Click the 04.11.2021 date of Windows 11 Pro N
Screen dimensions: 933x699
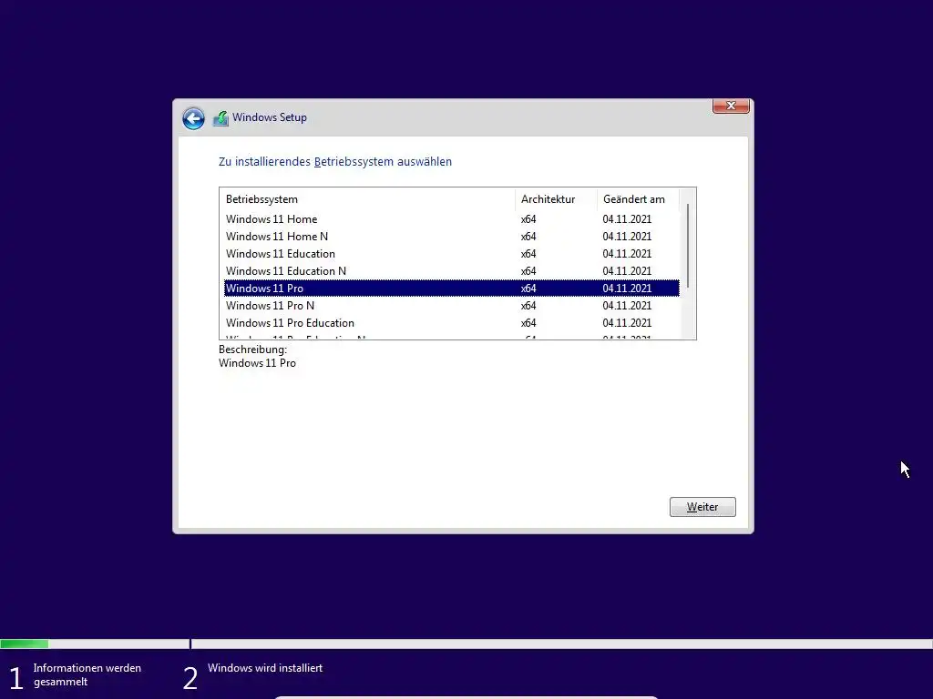pos(627,306)
